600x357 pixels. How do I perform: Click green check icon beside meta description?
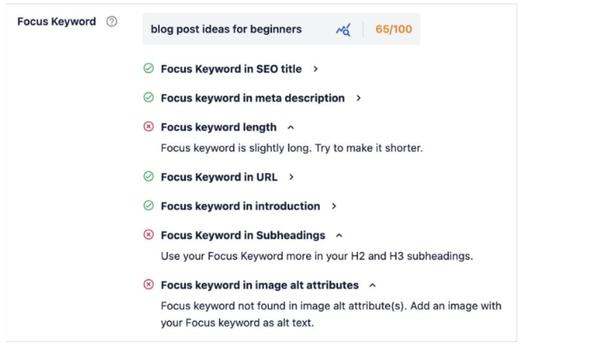click(x=149, y=98)
